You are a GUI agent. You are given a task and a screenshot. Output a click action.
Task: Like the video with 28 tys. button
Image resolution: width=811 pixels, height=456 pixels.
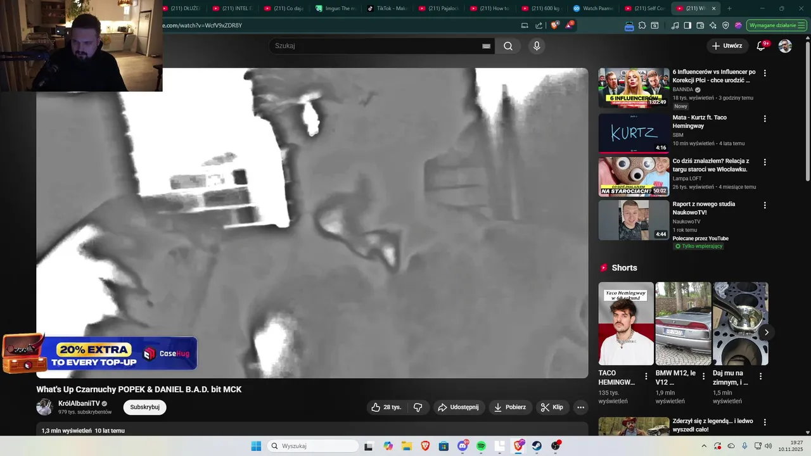(386, 407)
